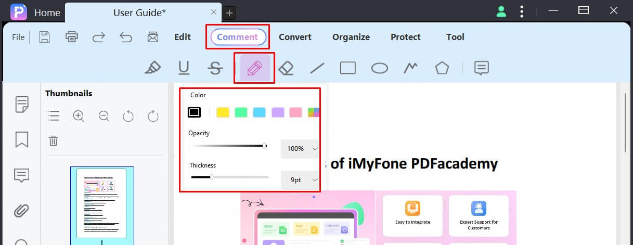
Task: Select the Line shape tool
Action: (x=317, y=68)
